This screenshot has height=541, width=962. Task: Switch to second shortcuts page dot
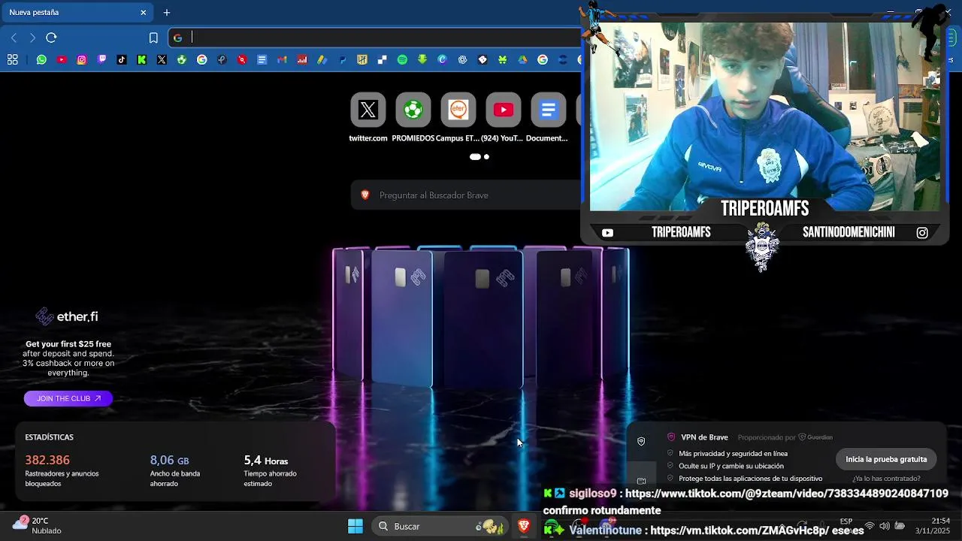click(486, 157)
